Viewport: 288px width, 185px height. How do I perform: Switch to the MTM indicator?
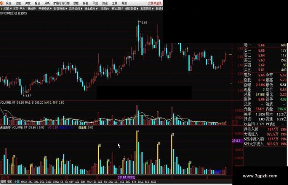point(134,182)
